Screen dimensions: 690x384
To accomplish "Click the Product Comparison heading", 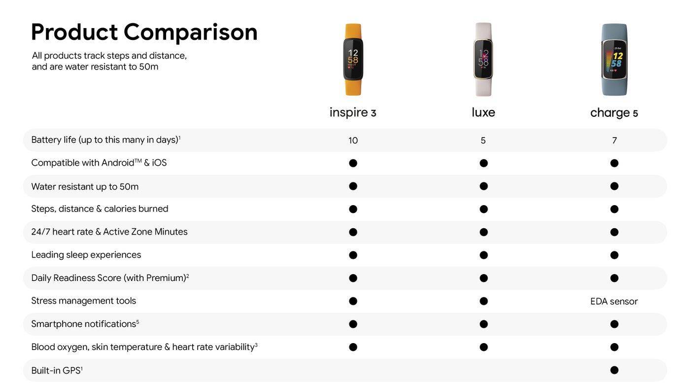I will point(144,32).
